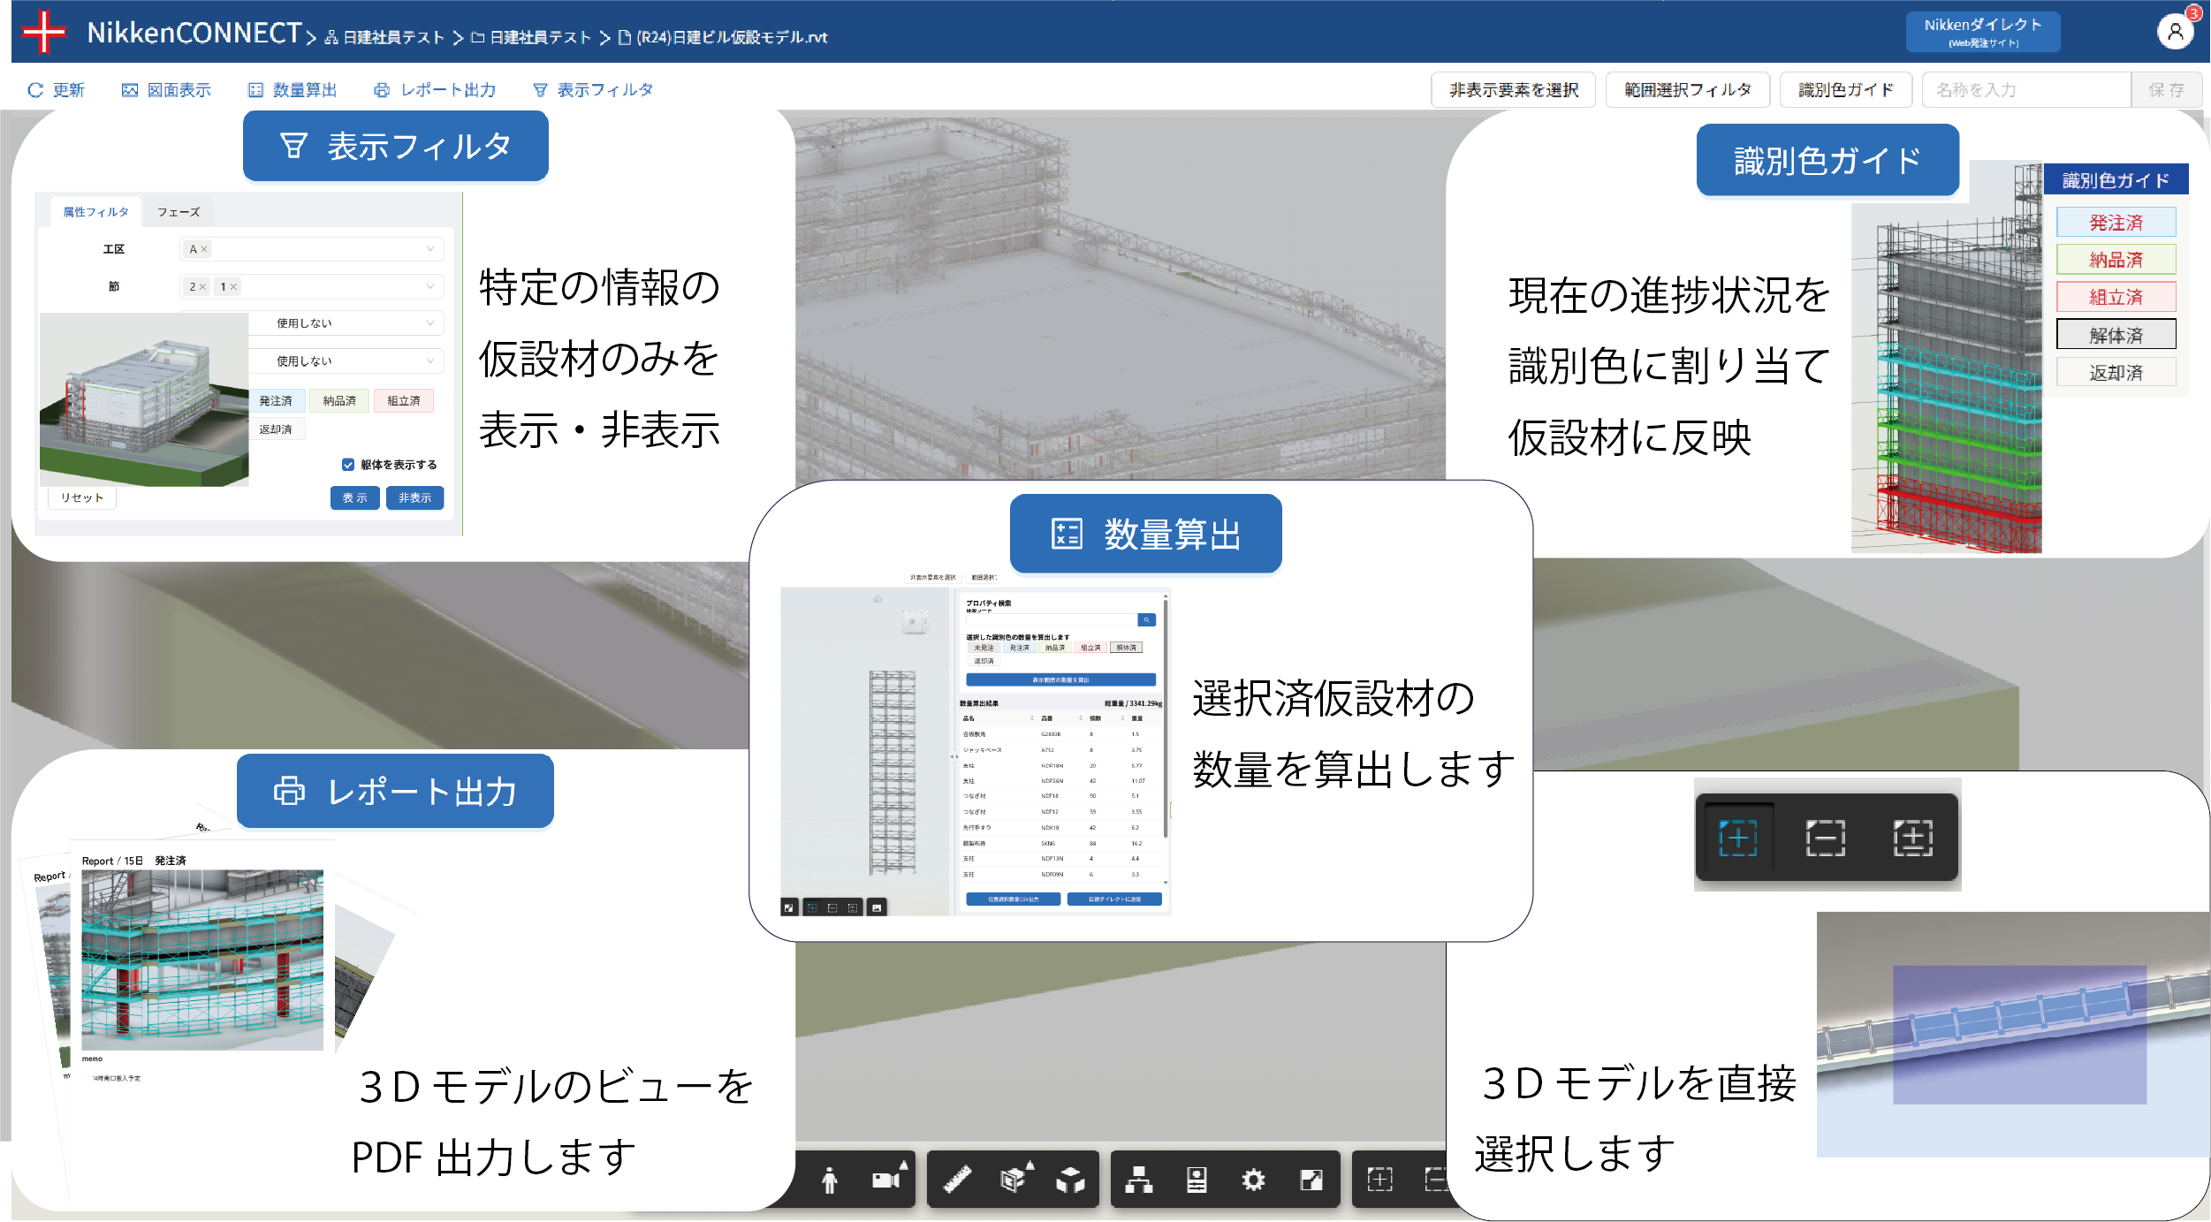Click the 識別色ガイド button

coord(1845,90)
